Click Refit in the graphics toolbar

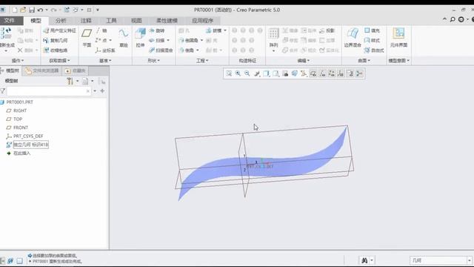229,73
